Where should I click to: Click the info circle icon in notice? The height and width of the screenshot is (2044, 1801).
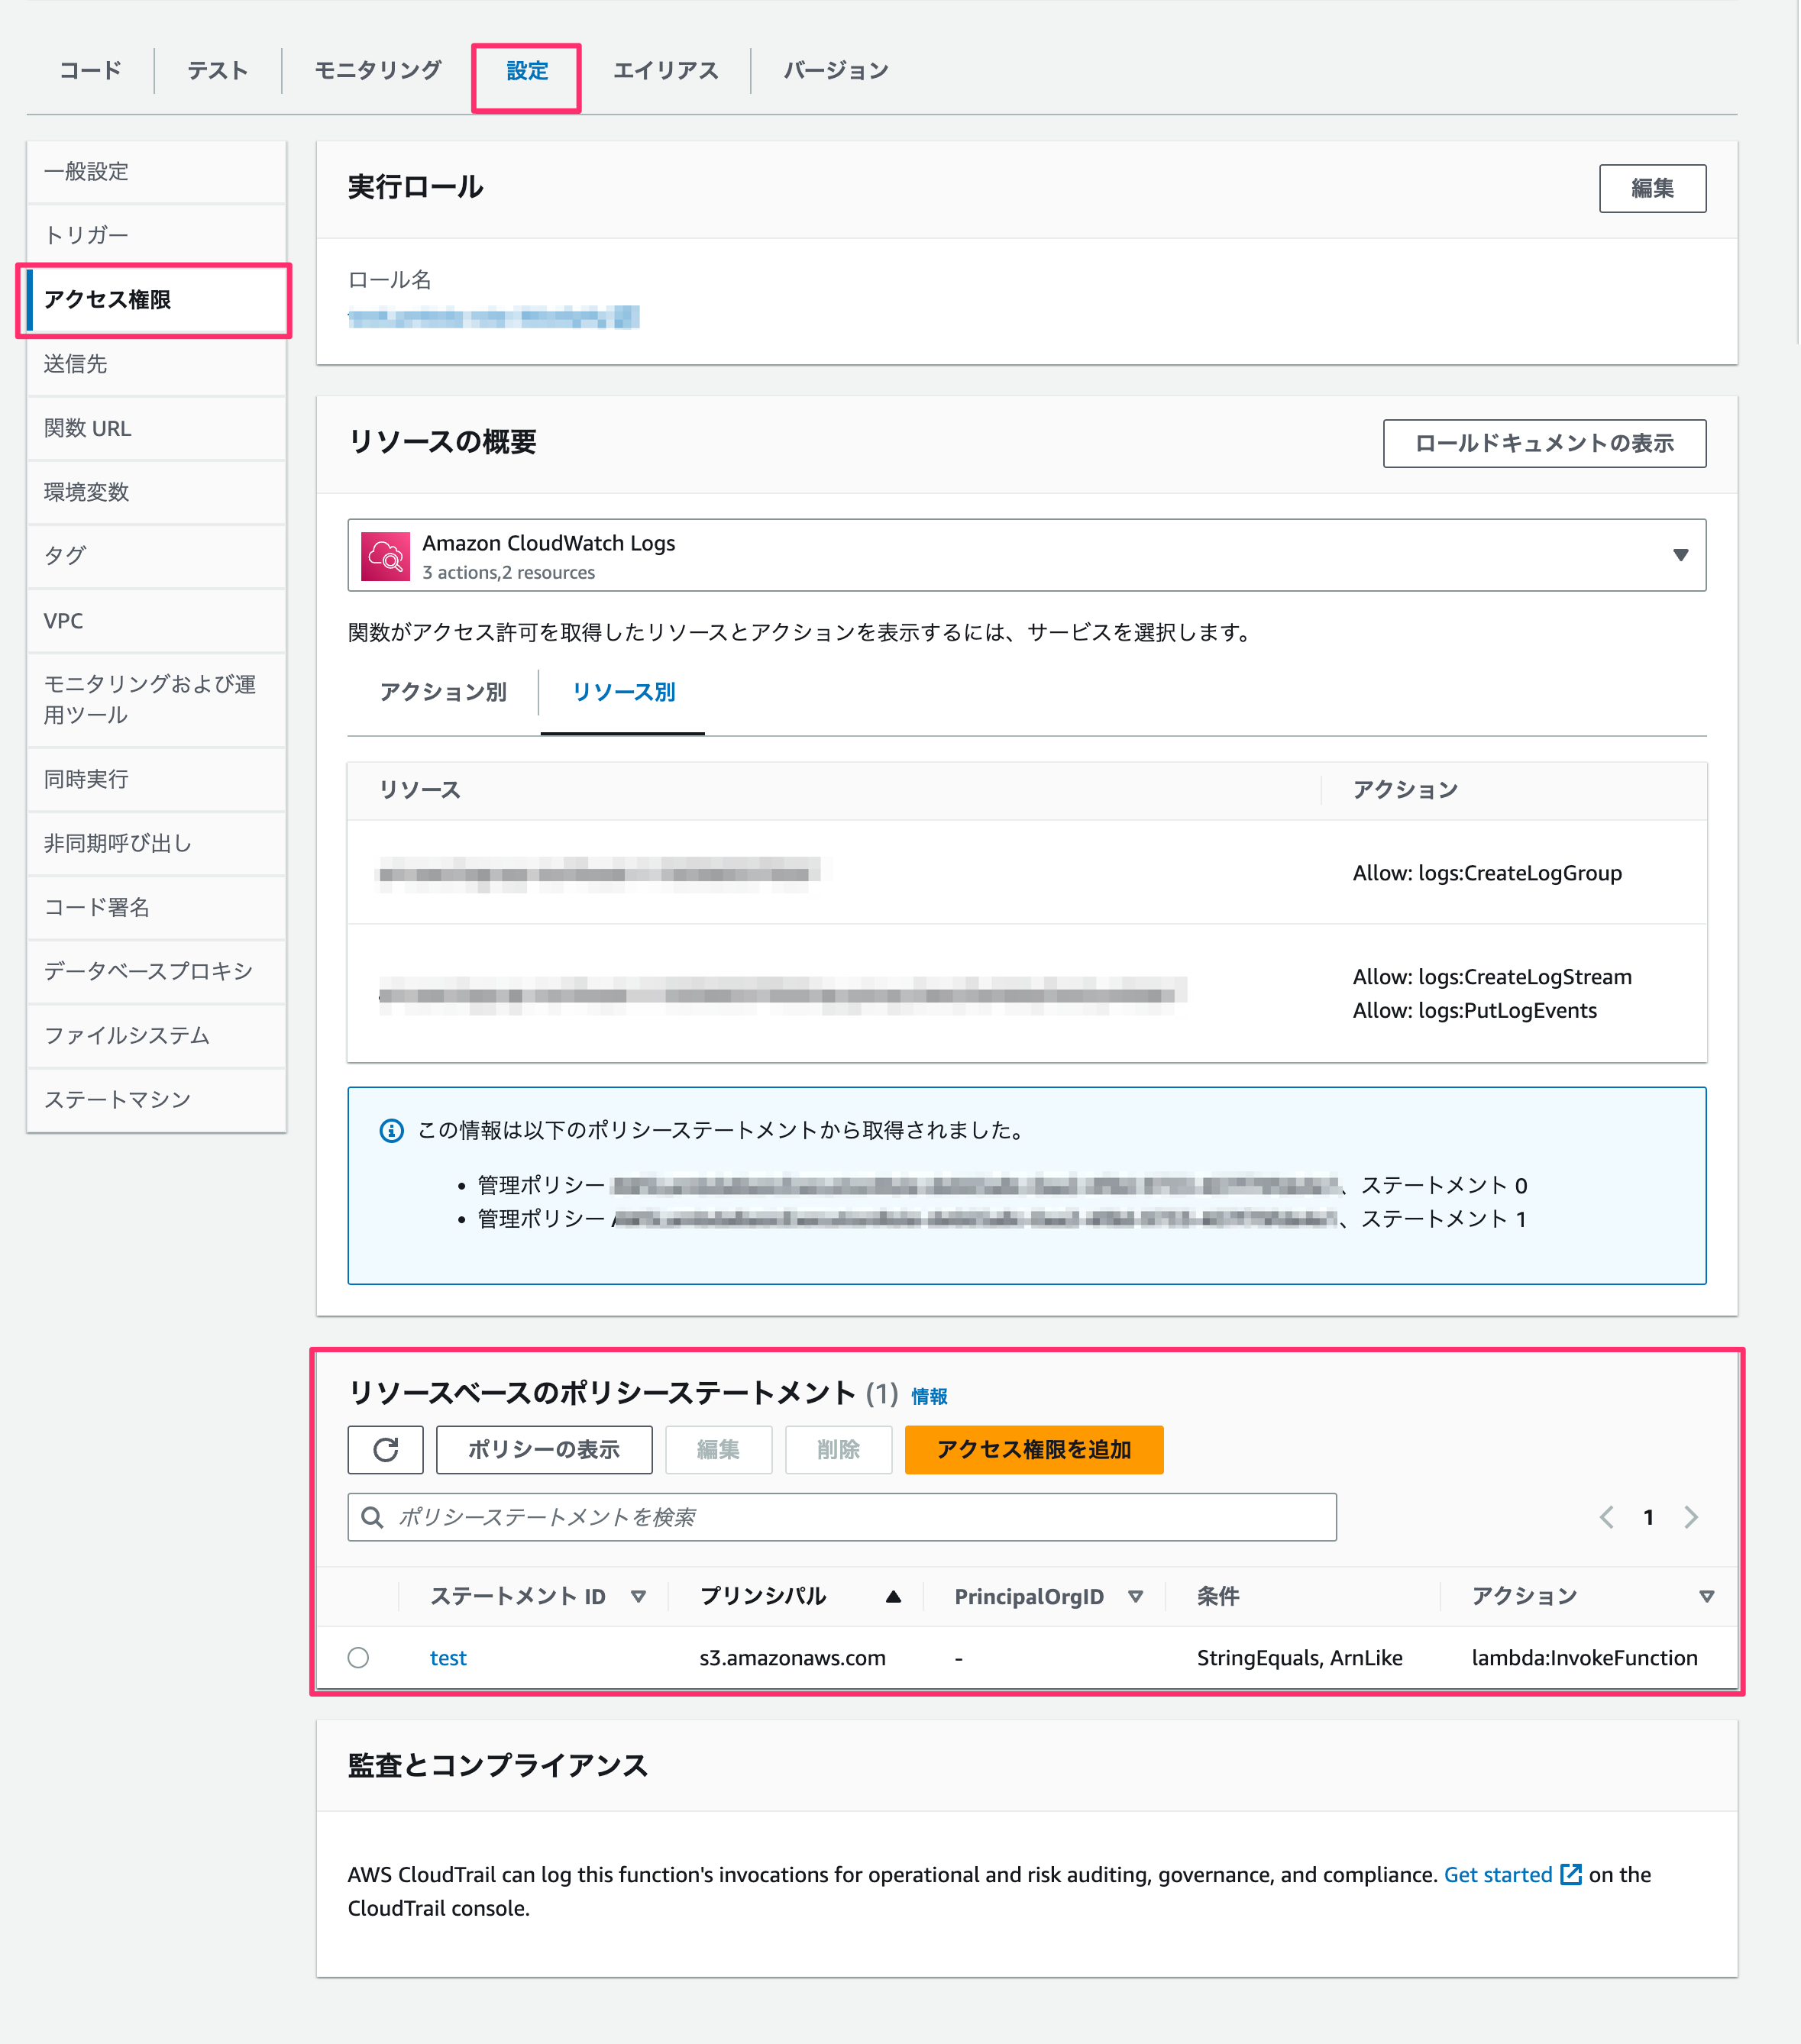[391, 1131]
